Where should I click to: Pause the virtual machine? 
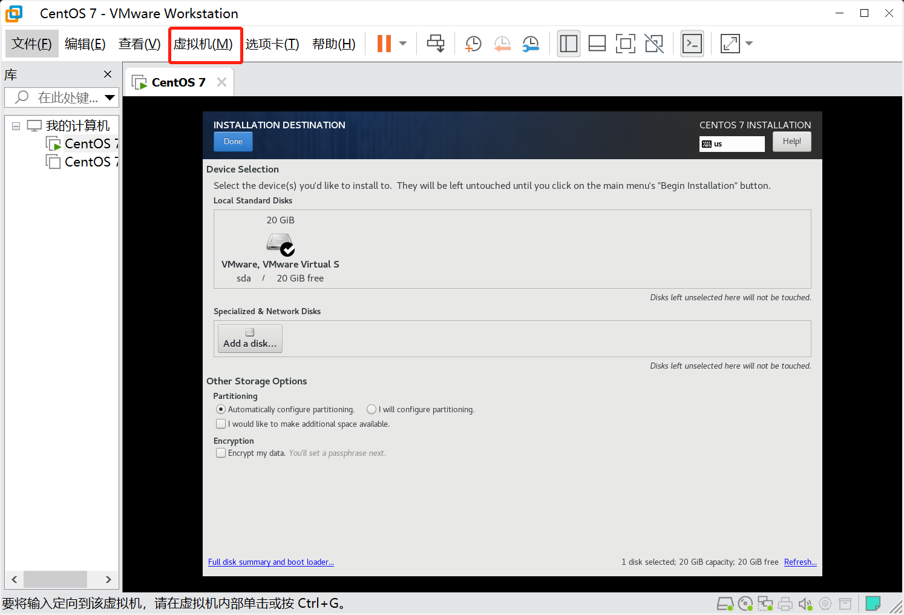pos(384,44)
